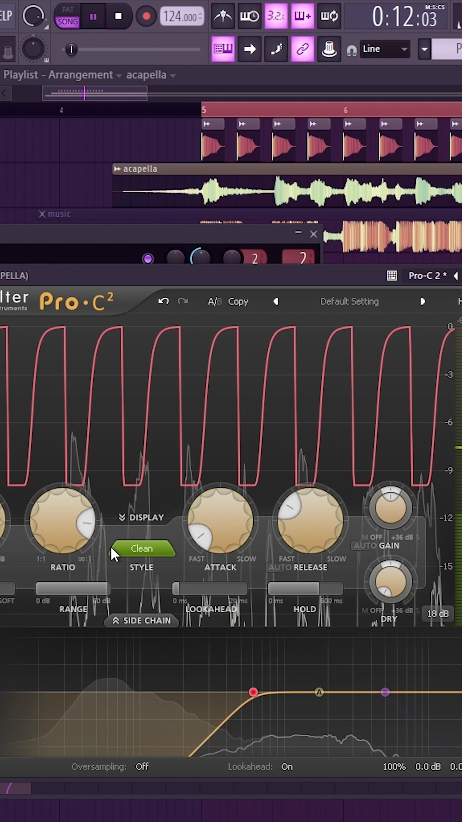The image size is (462, 822).
Task: Open the 18 dB display range selector
Action: (x=438, y=614)
